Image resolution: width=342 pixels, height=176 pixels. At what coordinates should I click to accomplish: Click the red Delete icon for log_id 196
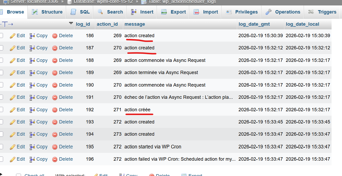point(55,159)
